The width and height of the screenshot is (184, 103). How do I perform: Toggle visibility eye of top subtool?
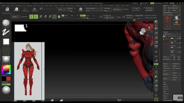[x=180, y=38]
